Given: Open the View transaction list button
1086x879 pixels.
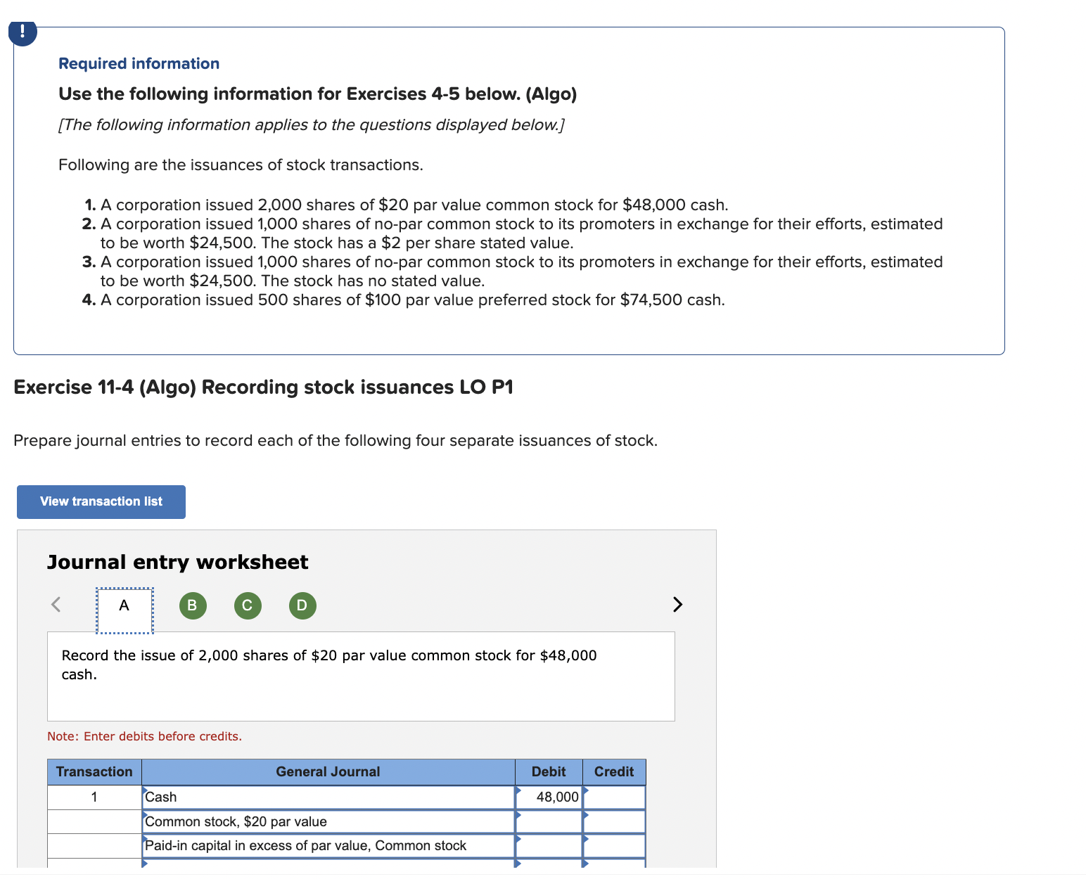Looking at the screenshot, I should click(x=101, y=502).
